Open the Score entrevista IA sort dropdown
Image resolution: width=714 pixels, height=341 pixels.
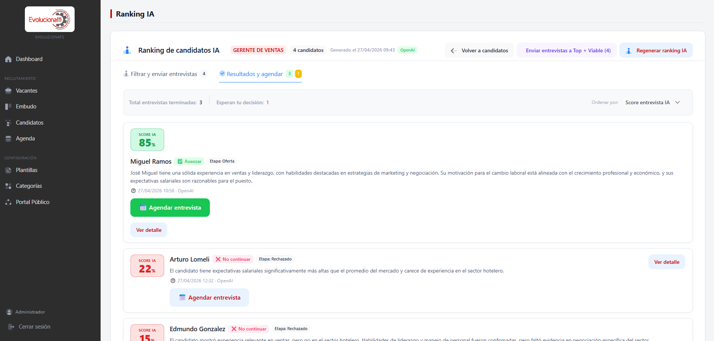pyautogui.click(x=653, y=102)
